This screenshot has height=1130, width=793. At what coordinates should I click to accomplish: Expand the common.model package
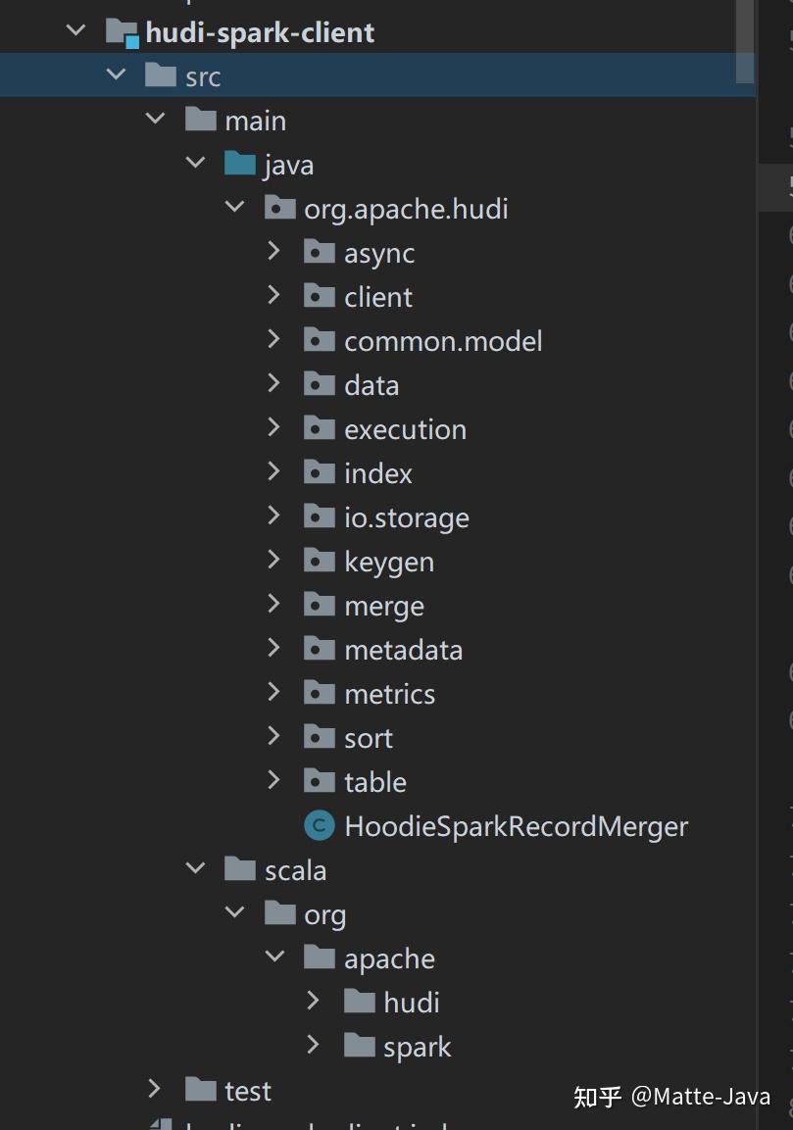point(274,340)
